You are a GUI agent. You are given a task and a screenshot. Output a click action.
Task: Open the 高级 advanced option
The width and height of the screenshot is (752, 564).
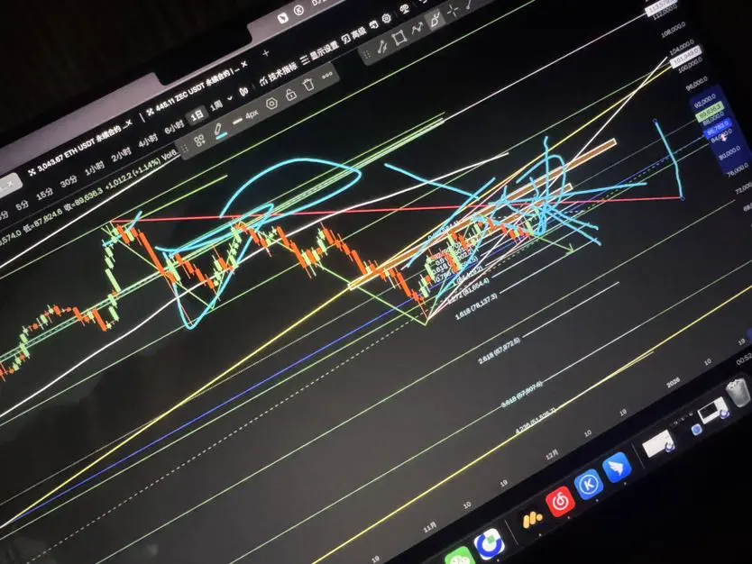[353, 35]
